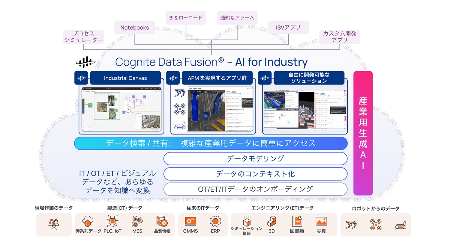
Task: Click the APM を実現するアプリ群 header
Action: coord(217,78)
